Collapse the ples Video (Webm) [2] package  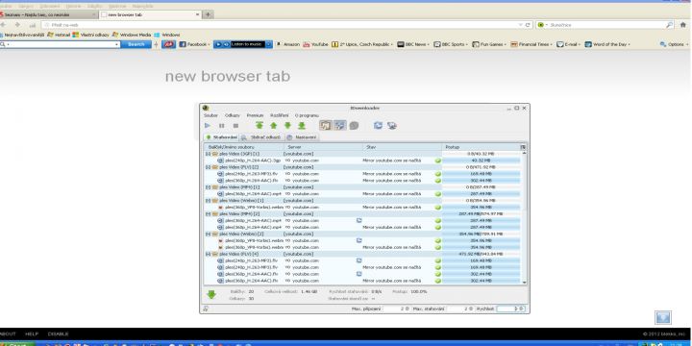(208, 234)
